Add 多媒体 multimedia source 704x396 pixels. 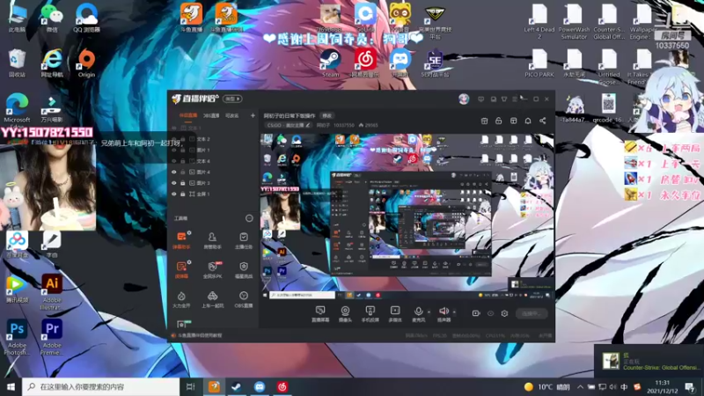click(x=395, y=314)
